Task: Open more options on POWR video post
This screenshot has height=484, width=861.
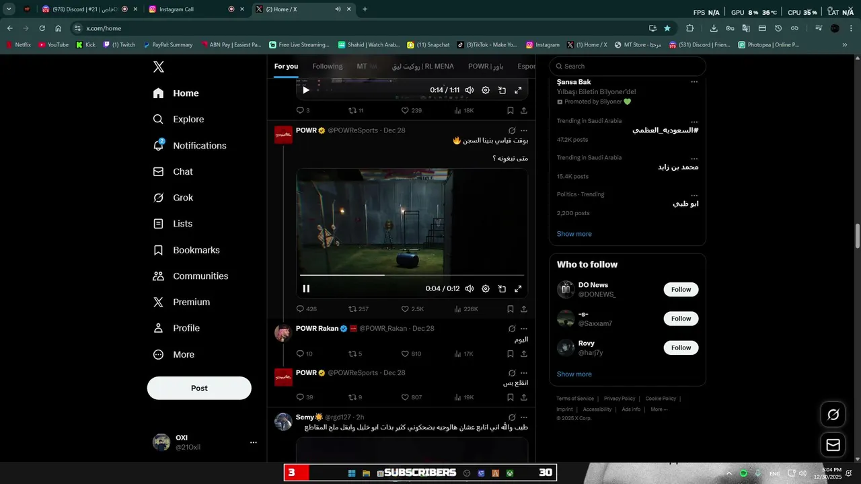Action: [x=524, y=130]
